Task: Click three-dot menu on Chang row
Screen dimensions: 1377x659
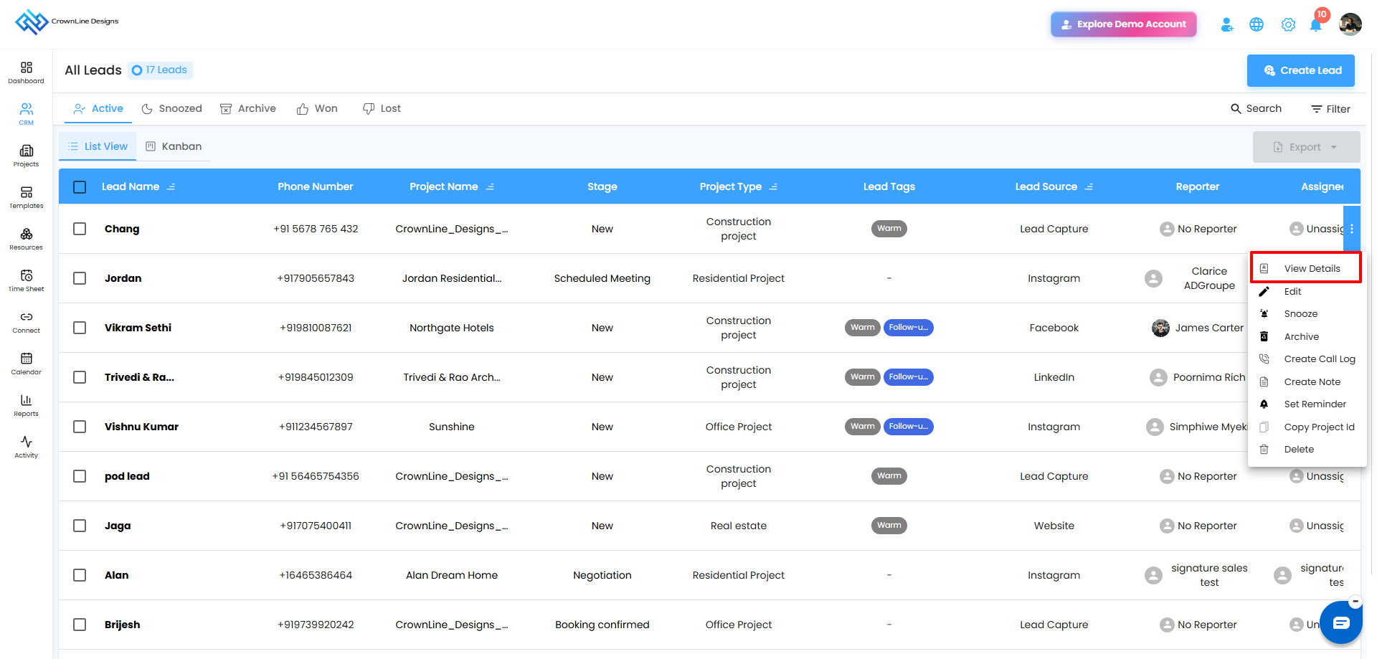Action: point(1352,229)
